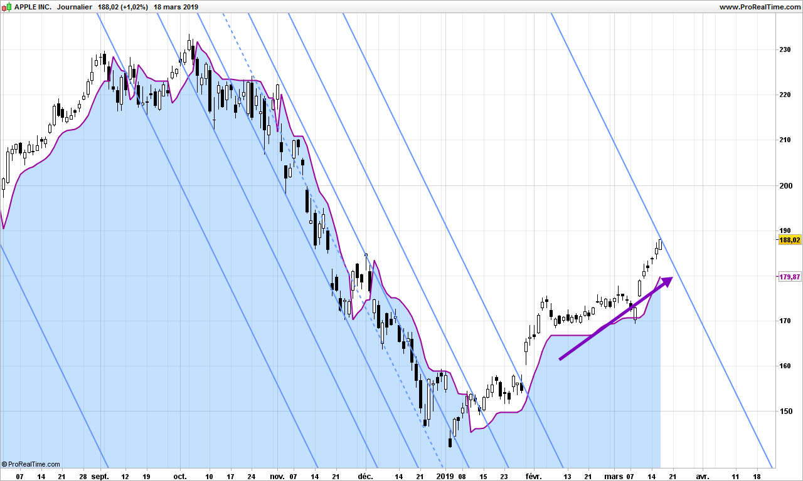803x481 pixels.
Task: Select the APPLE INC. instrument name
Action: pos(33,7)
